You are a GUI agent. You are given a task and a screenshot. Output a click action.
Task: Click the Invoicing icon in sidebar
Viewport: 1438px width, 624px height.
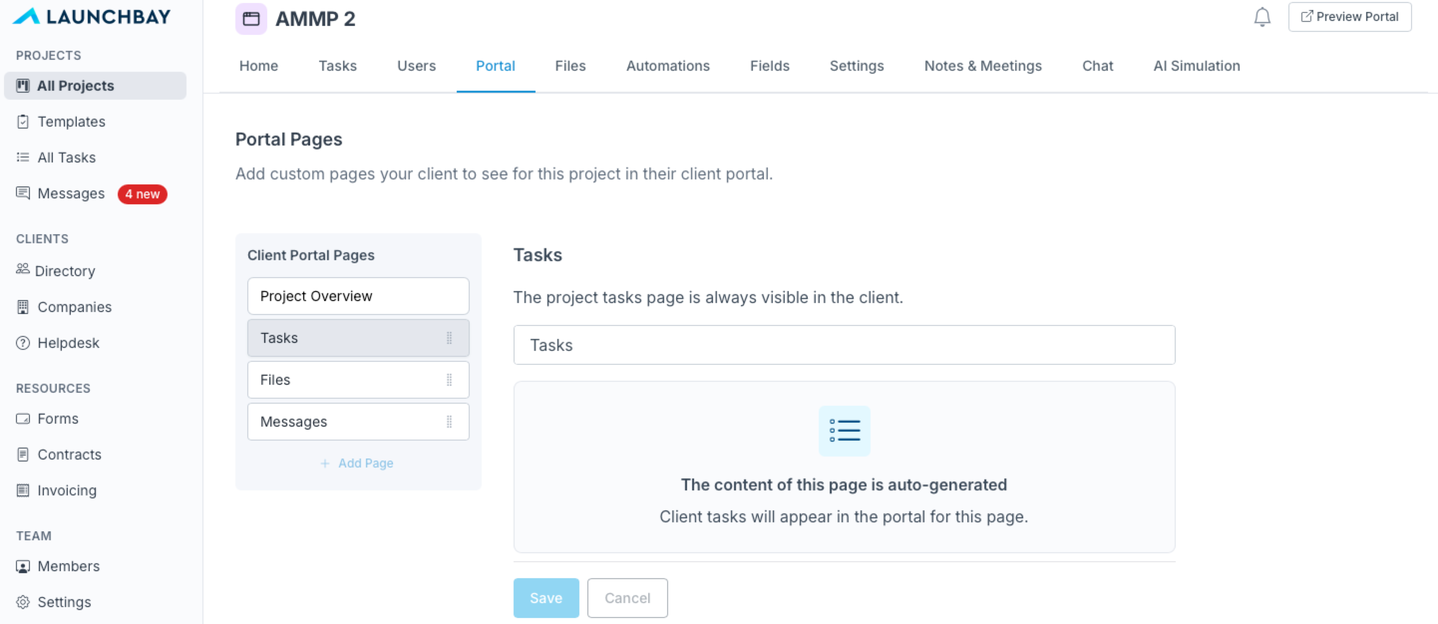tap(23, 490)
